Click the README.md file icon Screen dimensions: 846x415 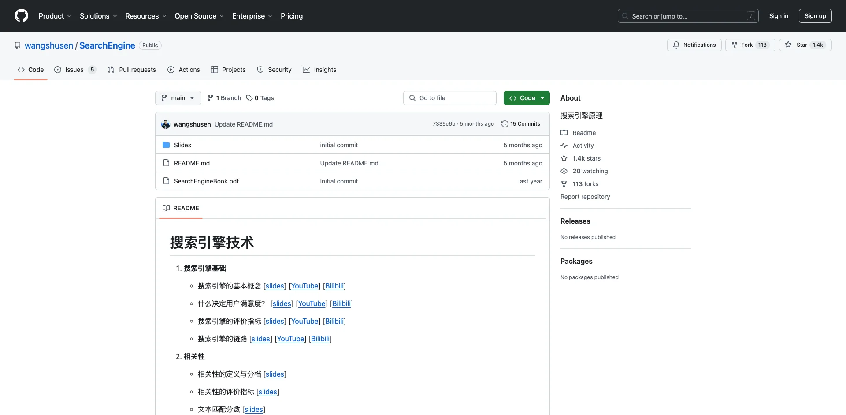pyautogui.click(x=166, y=163)
